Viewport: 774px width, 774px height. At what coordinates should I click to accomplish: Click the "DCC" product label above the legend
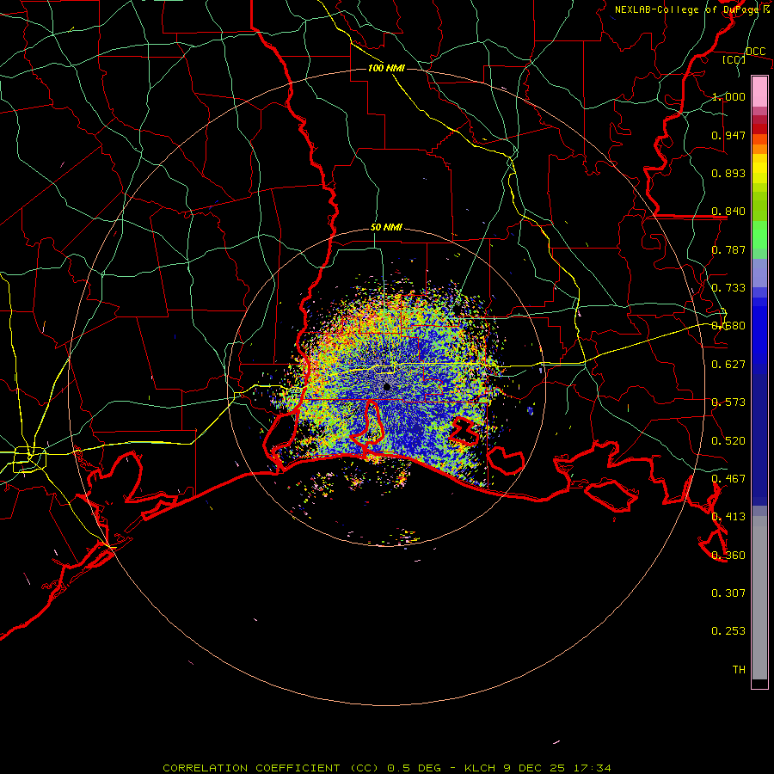tap(755, 52)
